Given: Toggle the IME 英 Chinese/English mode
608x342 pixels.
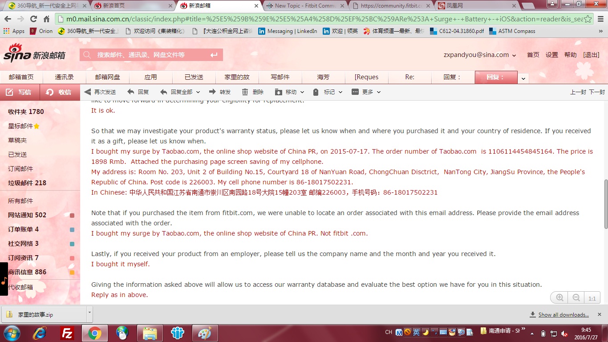Looking at the screenshot, I should (416, 332).
